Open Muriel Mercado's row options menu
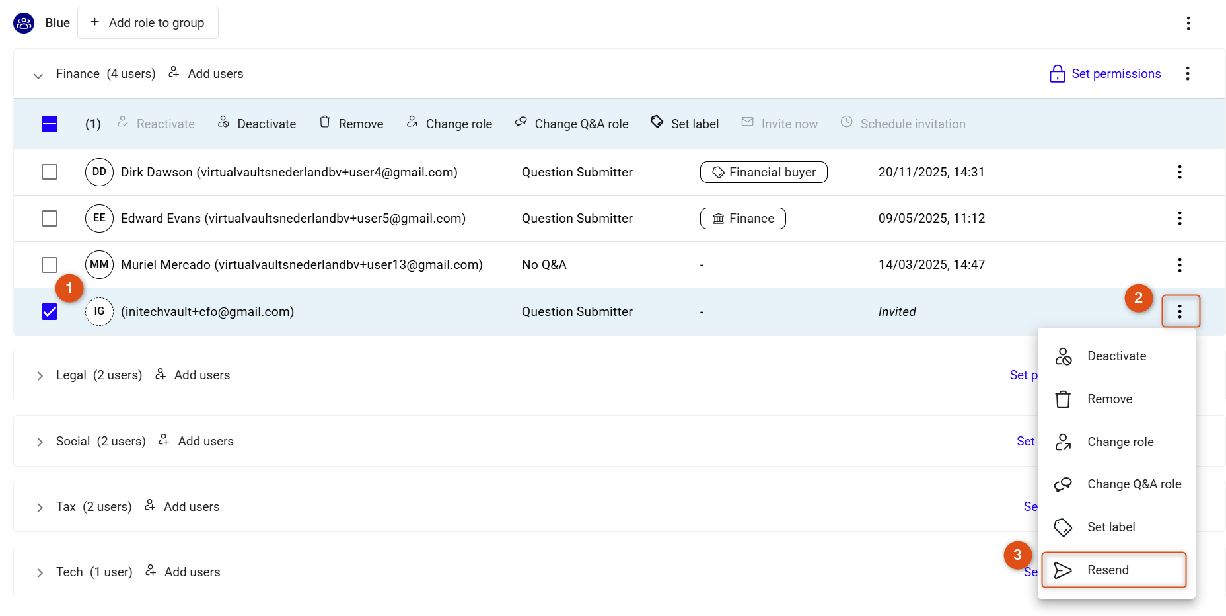Image resolution: width=1226 pixels, height=616 pixels. 1179,265
